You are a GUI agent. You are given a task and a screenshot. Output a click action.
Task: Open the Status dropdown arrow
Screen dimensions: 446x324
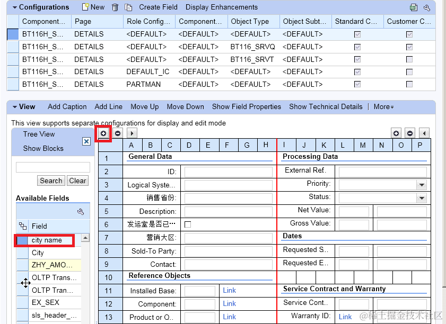(x=422, y=198)
